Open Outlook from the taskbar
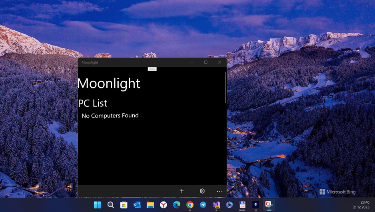The height and width of the screenshot is (212, 375). 137,205
